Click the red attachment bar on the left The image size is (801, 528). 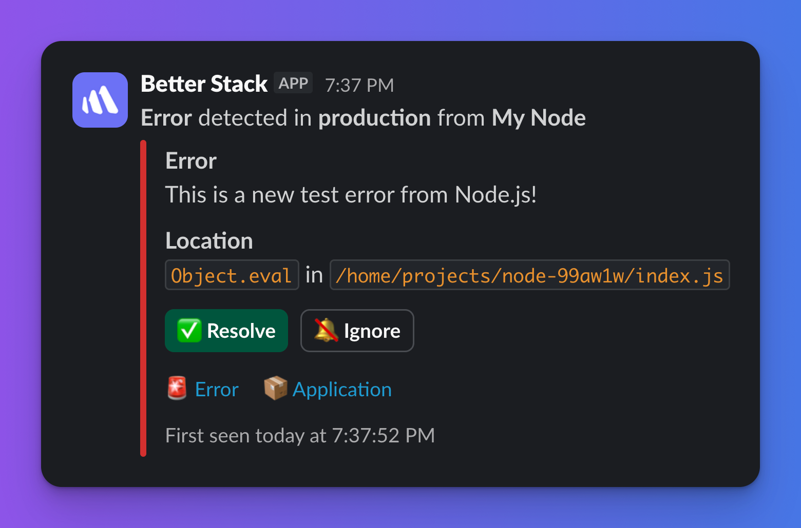pyautogui.click(x=144, y=297)
